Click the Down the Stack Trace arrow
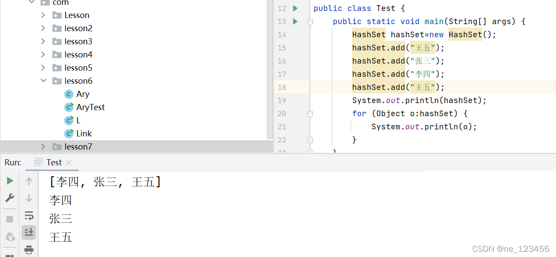Screen dimensions: 556x257 29,198
